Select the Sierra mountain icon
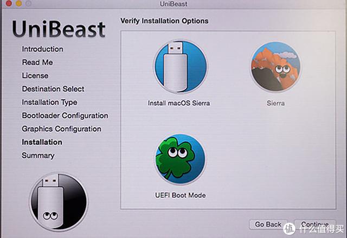The height and width of the screenshot is (238, 347). 275,67
